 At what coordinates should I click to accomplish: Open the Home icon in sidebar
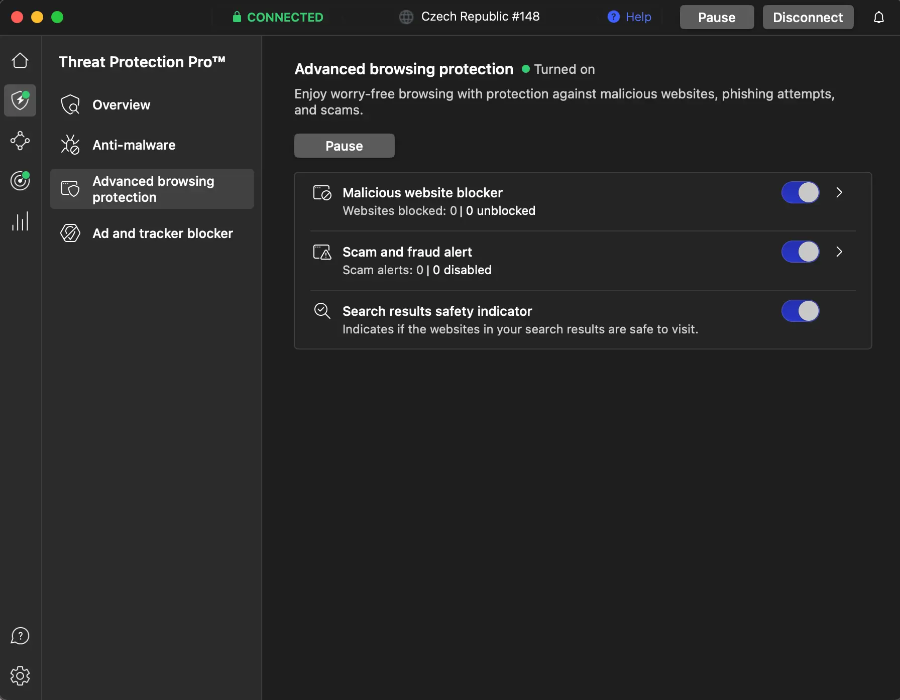coord(20,61)
